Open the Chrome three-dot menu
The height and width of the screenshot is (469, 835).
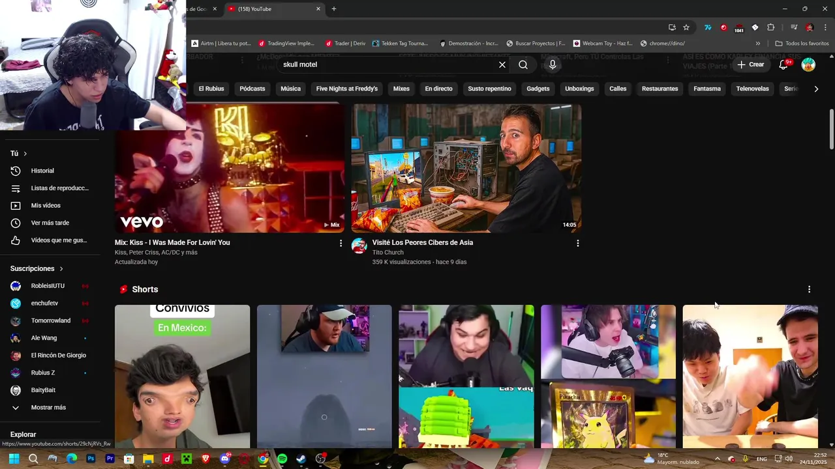[x=826, y=27]
